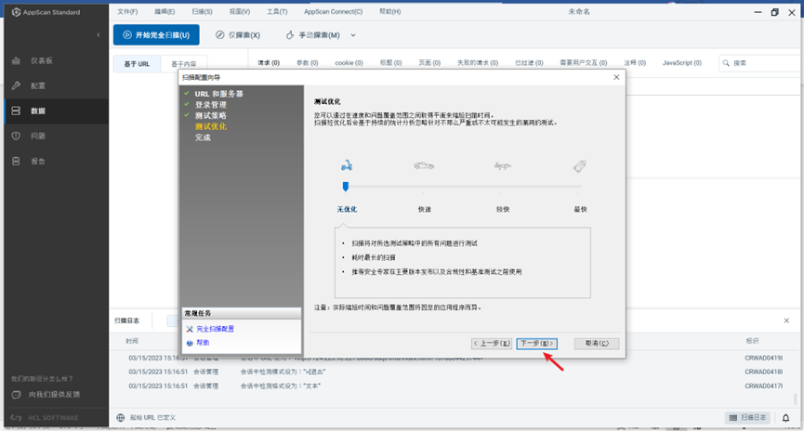Click the Fastest label under the slider
This screenshot has height=431, width=804.
coord(580,209)
